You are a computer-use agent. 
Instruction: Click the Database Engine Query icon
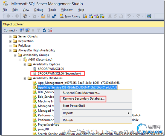85,16
